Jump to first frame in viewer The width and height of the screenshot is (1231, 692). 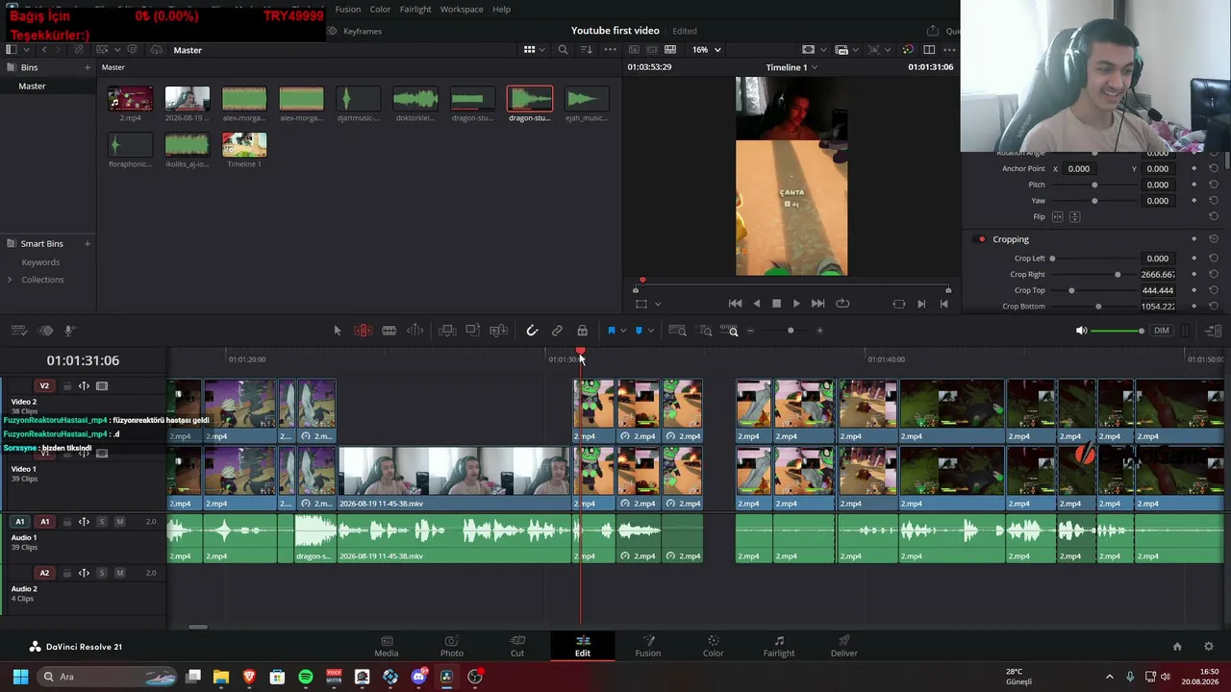tap(735, 304)
